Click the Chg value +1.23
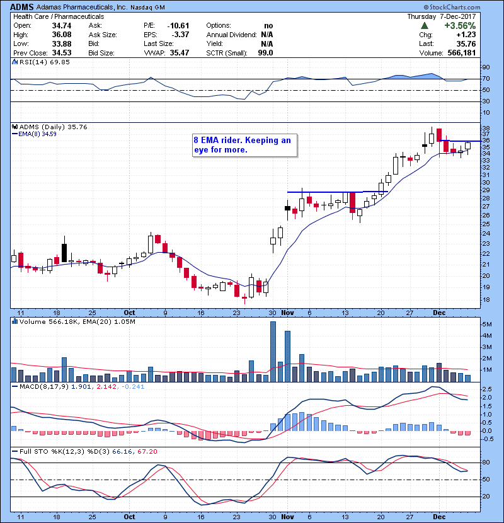The image size is (504, 523). pyautogui.click(x=466, y=35)
